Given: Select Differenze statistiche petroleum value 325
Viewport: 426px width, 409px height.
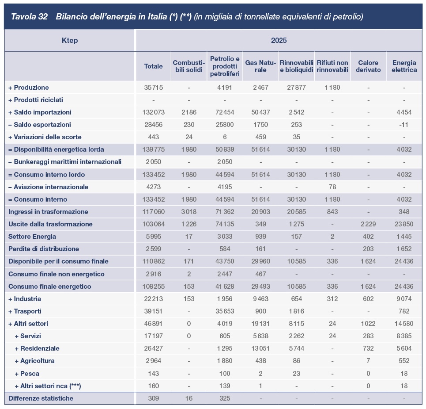Looking at the screenshot, I should [225, 398].
